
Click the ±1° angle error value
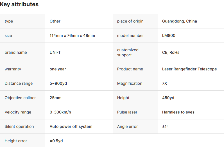165,126
